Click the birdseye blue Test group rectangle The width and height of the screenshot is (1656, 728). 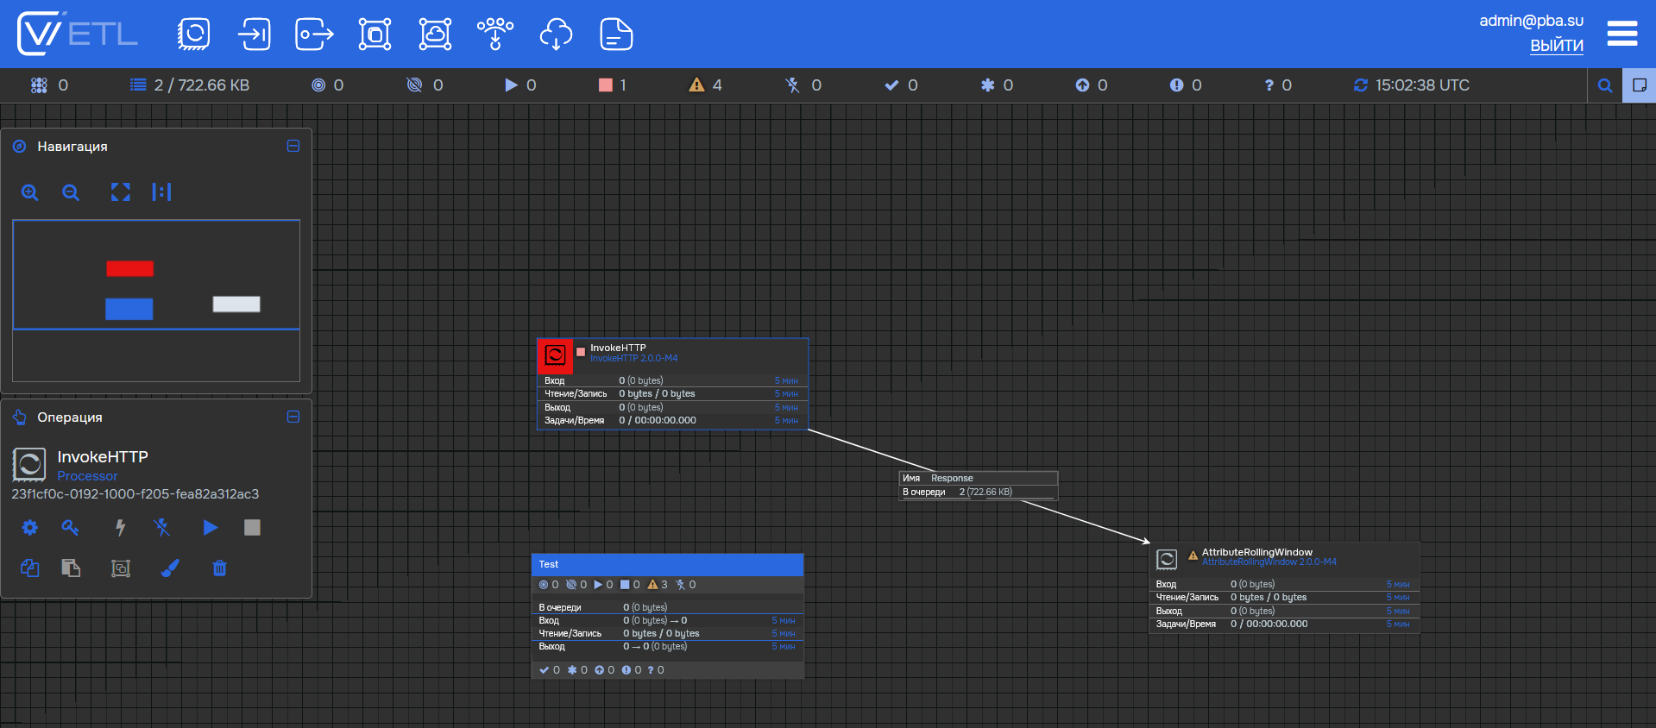point(129,309)
